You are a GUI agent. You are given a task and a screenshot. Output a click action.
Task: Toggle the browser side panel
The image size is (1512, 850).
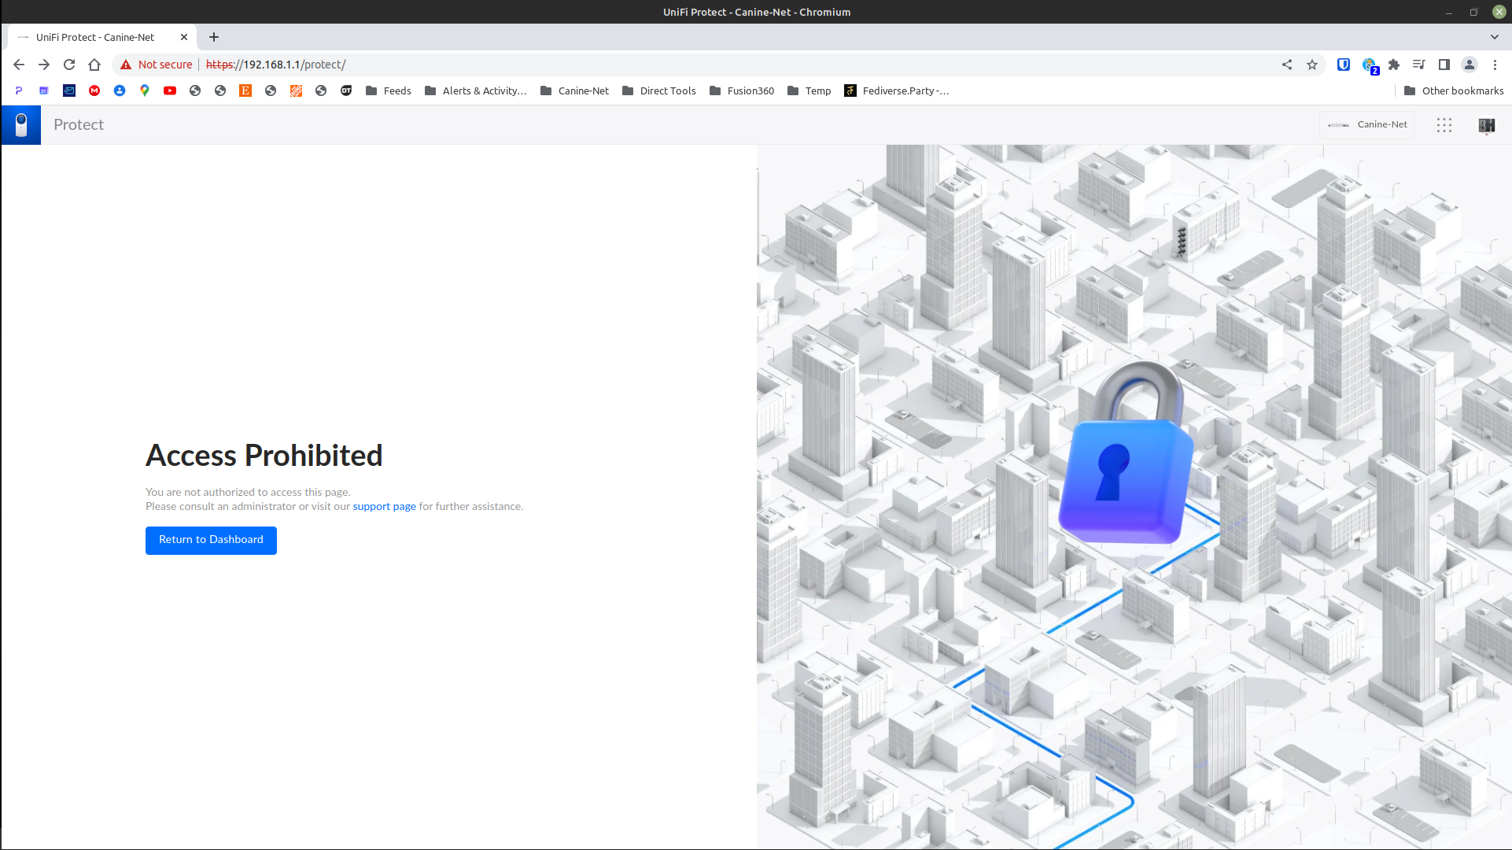click(x=1444, y=65)
